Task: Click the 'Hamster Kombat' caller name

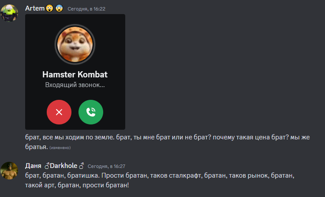Action: click(x=75, y=74)
